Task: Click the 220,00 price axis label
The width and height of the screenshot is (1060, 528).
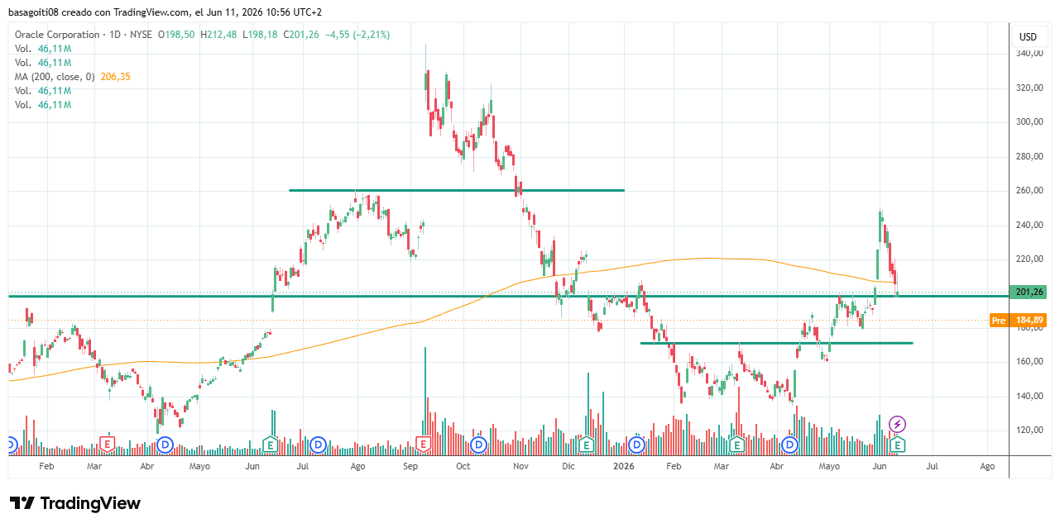Action: click(1029, 259)
